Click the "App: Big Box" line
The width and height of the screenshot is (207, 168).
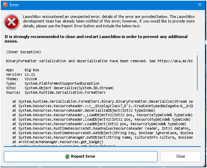[22, 70]
